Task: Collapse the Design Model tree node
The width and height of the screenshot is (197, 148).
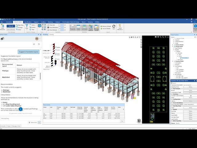Action: [173, 47]
